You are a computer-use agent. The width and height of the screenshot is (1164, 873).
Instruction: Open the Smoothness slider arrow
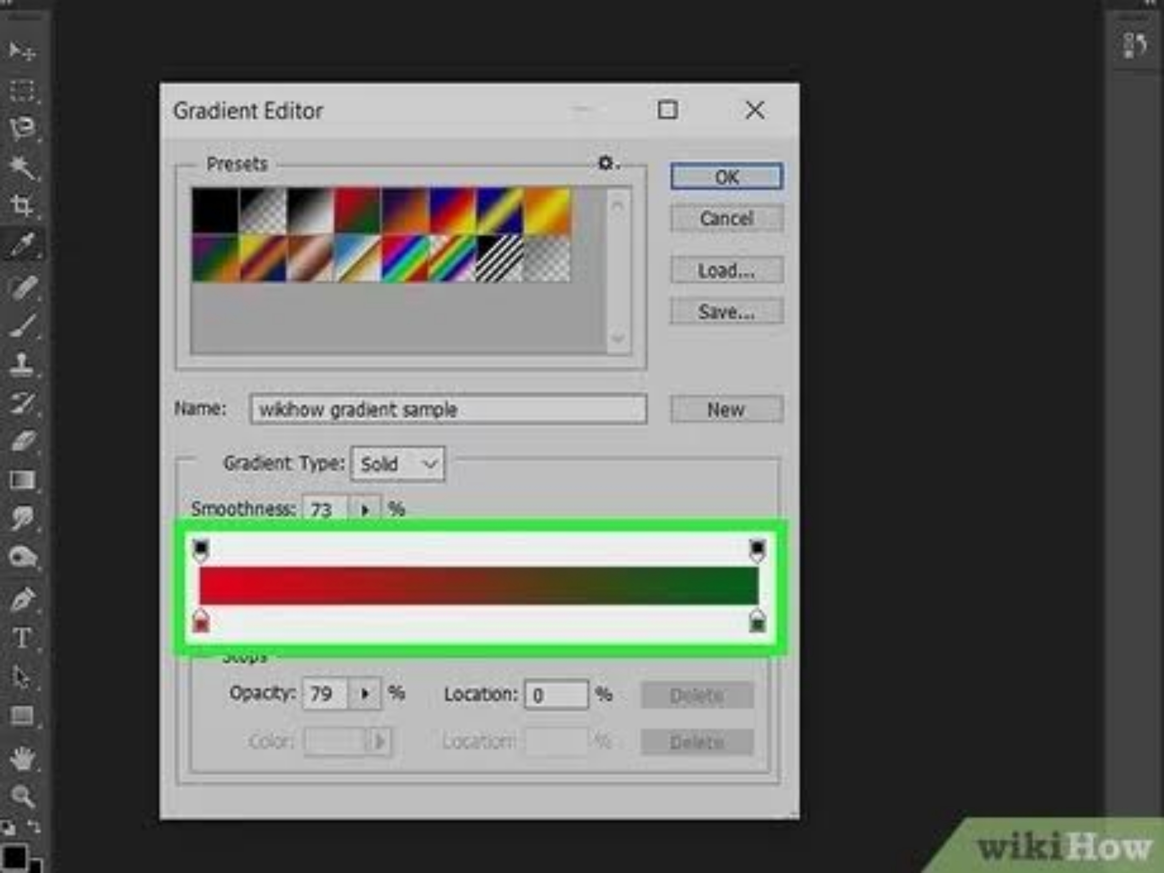(365, 510)
